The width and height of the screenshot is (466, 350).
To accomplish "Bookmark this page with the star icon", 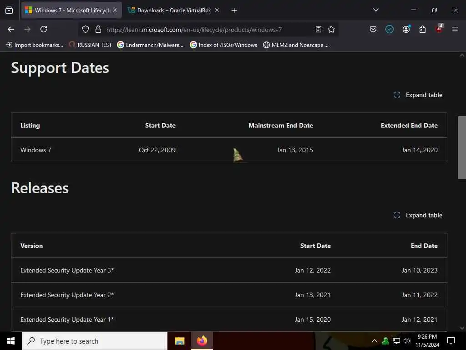I will [331, 29].
